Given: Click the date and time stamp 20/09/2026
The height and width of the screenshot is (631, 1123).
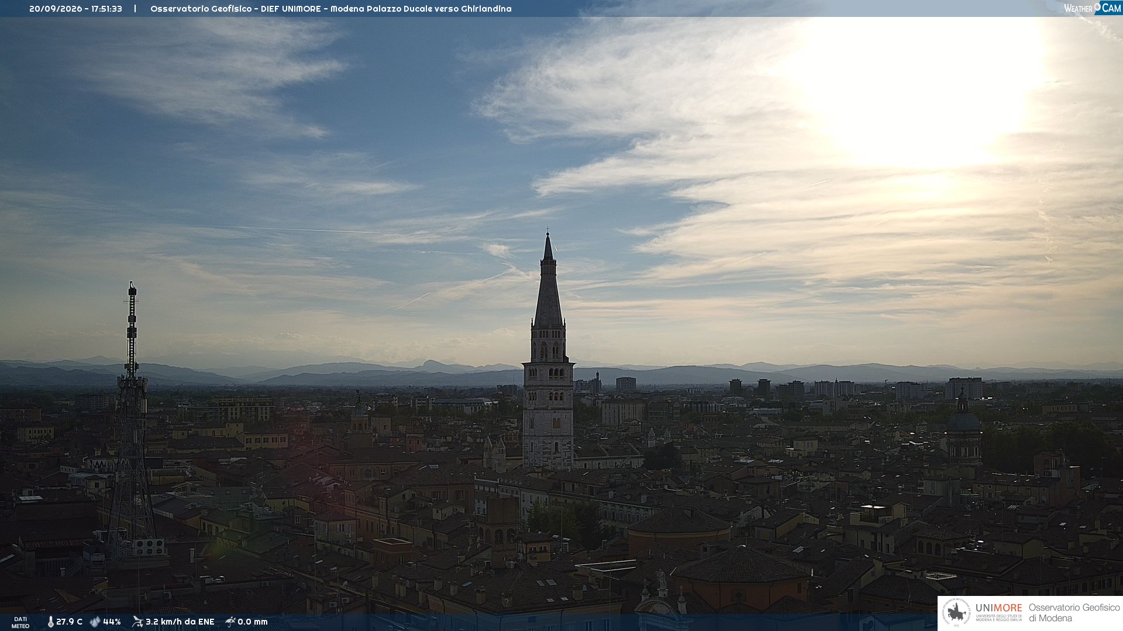Looking at the screenshot, I should 75,9.
